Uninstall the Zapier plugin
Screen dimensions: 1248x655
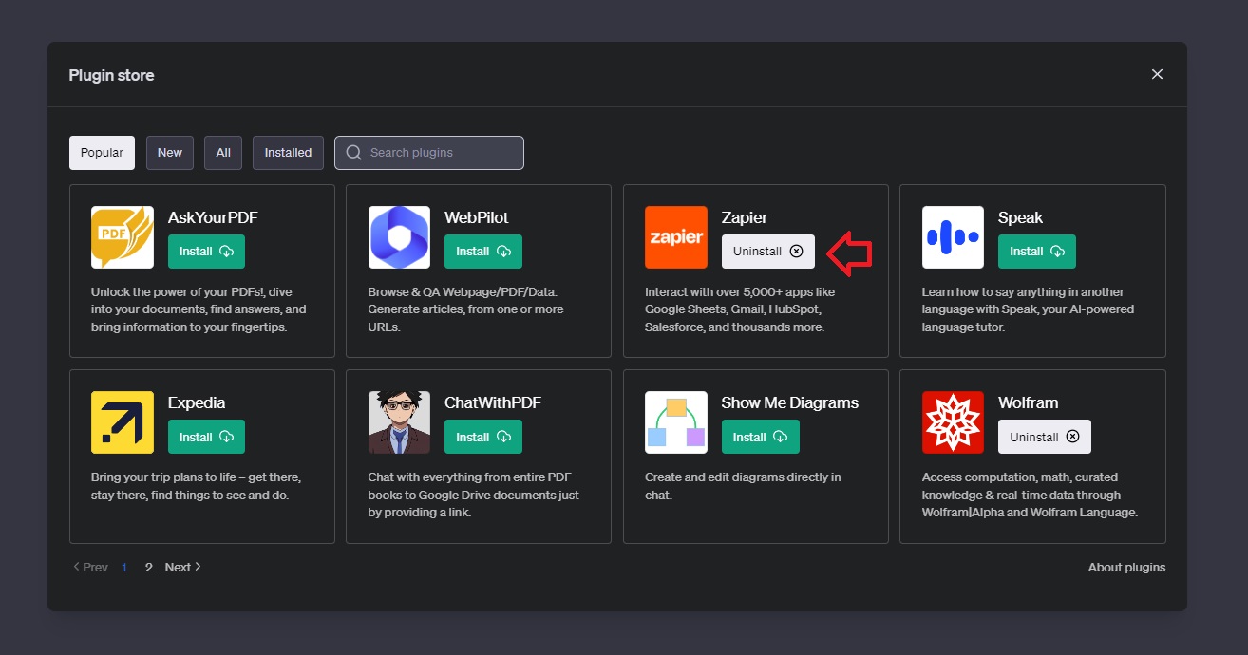point(768,252)
